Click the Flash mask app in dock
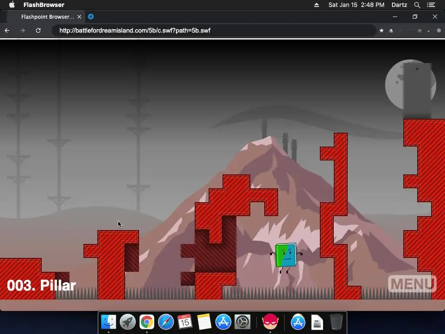 point(270,322)
